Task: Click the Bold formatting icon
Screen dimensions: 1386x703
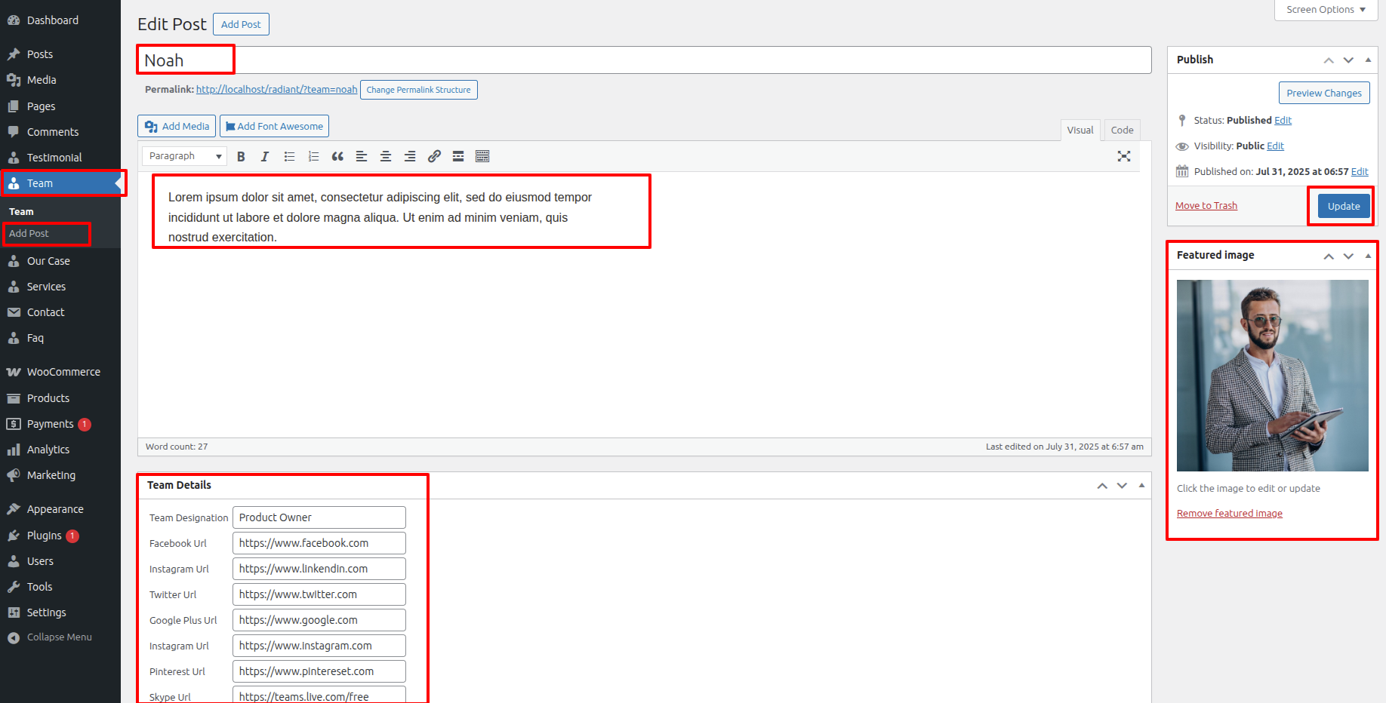Action: coord(241,156)
